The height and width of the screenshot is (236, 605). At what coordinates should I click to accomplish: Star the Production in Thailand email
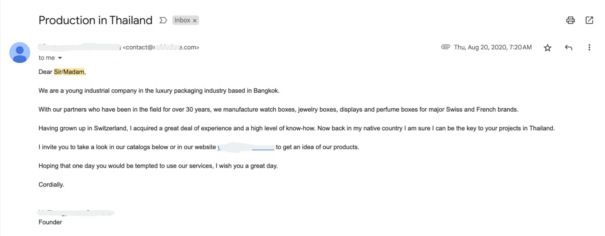tap(548, 48)
